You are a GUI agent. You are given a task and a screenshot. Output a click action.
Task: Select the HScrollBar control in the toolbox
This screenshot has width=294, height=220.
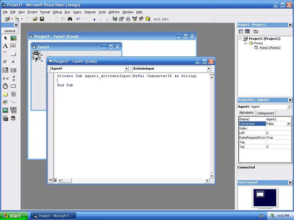tap(5, 78)
